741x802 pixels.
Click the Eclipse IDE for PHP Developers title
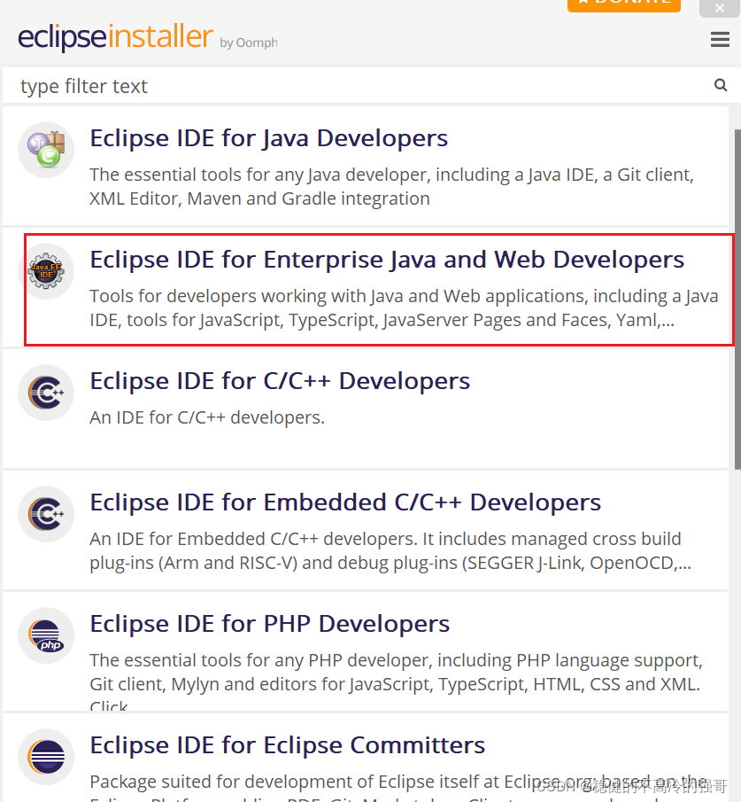(x=268, y=624)
